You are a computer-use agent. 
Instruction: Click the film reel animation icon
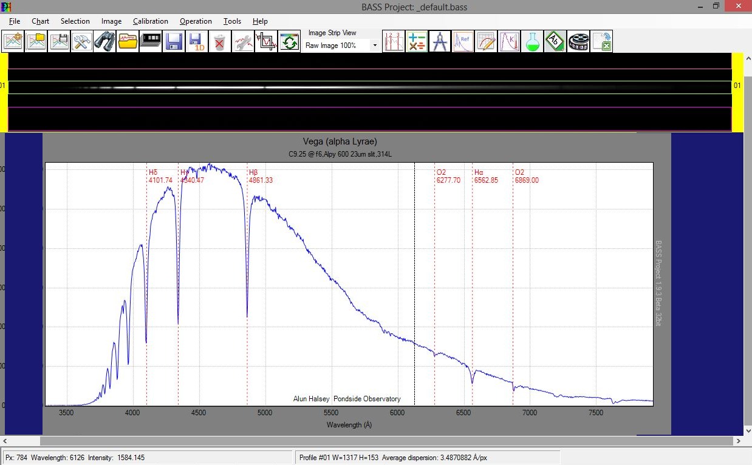[578, 42]
